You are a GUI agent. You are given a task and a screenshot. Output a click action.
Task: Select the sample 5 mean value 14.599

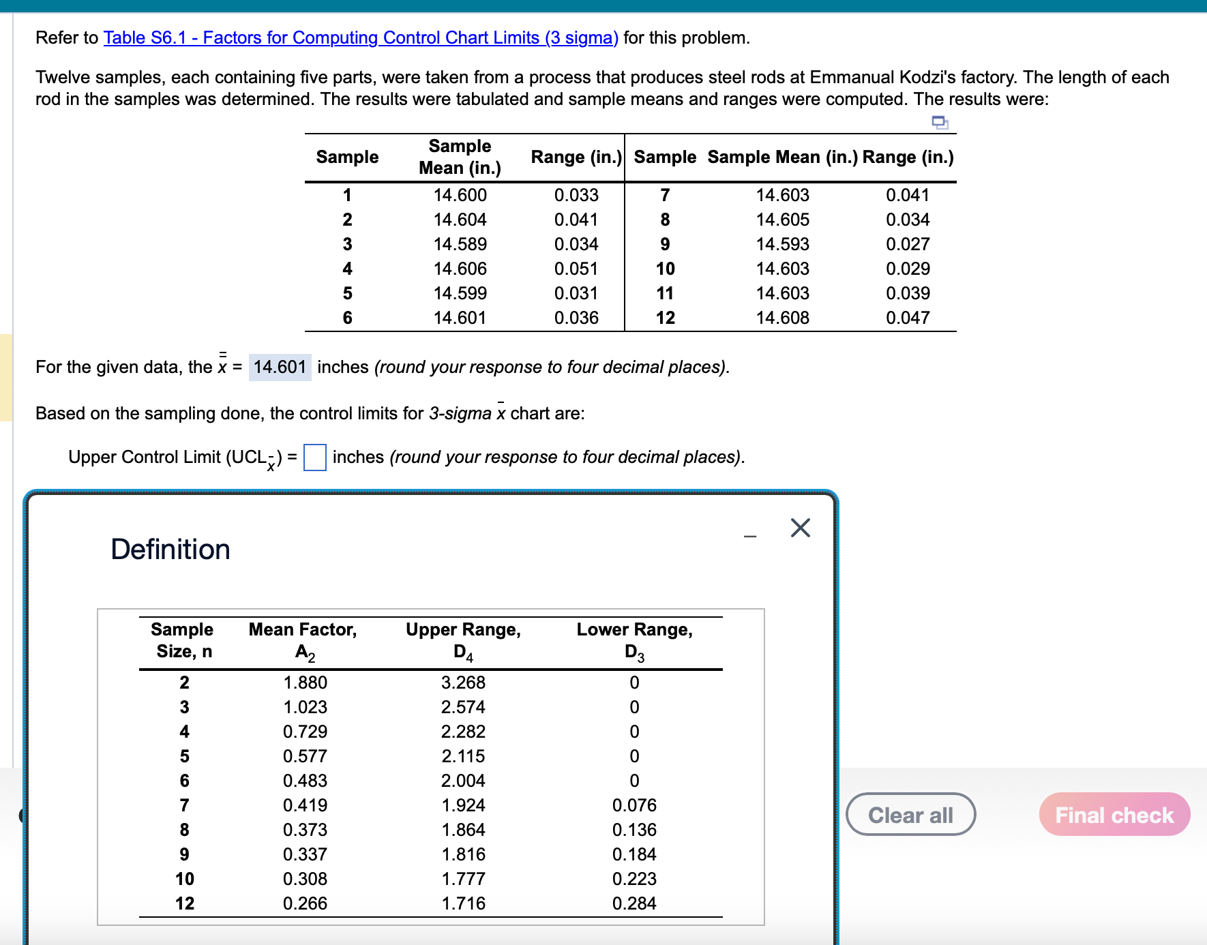click(x=460, y=293)
